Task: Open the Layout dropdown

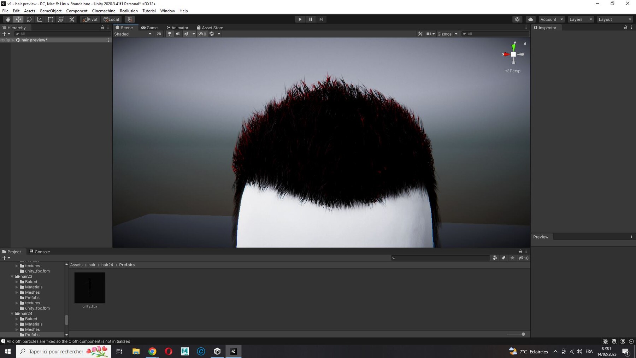Action: pos(615,19)
